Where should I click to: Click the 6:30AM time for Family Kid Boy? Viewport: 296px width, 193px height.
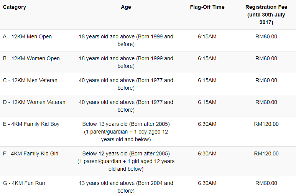tap(207, 124)
